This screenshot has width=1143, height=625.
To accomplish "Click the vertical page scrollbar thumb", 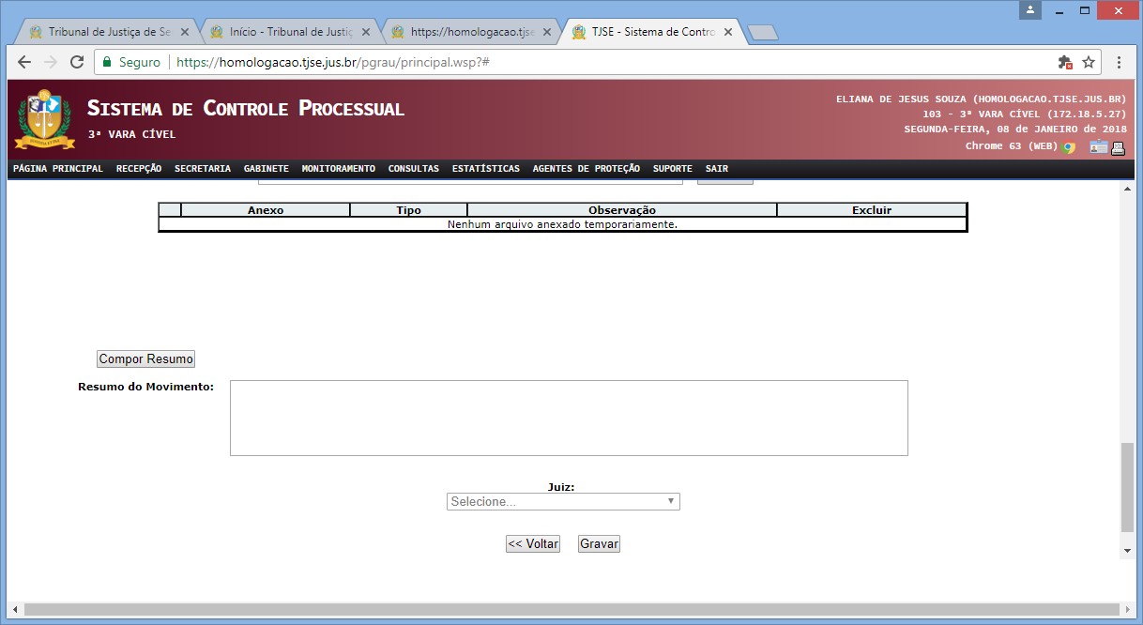I will (1127, 488).
